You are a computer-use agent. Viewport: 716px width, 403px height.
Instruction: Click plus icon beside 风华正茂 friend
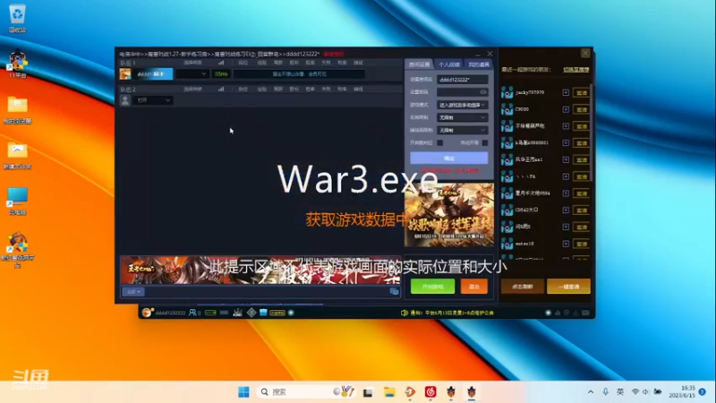coord(566,159)
